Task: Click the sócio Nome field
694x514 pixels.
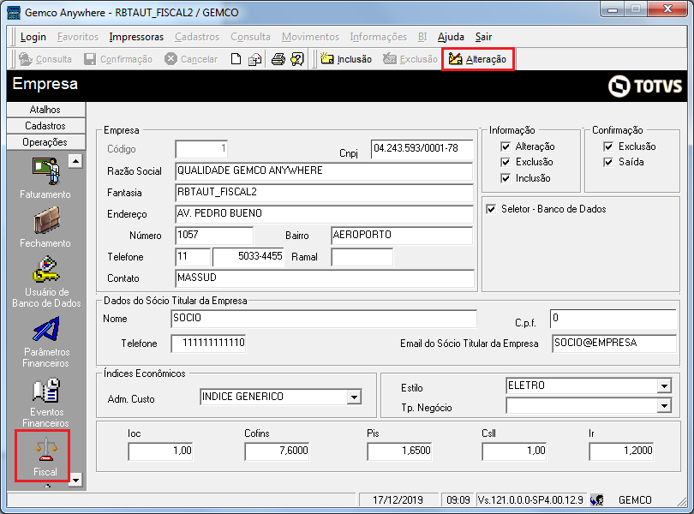Action: (x=324, y=319)
